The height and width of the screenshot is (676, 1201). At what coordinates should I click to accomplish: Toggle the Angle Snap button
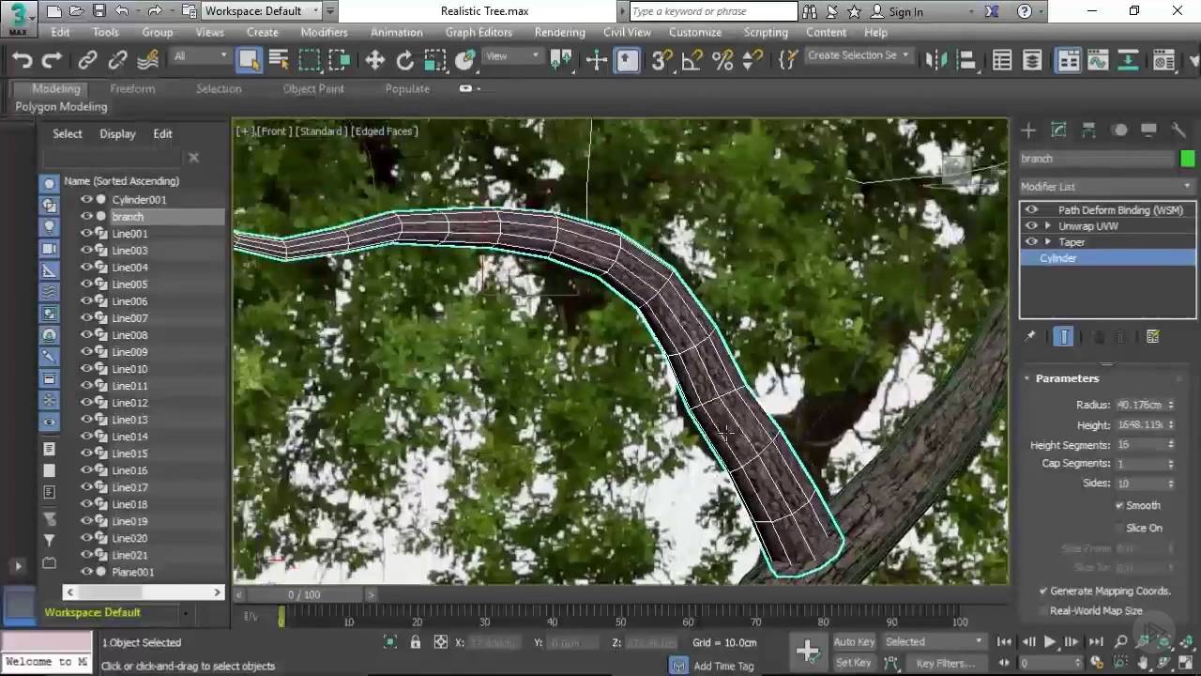pos(692,60)
